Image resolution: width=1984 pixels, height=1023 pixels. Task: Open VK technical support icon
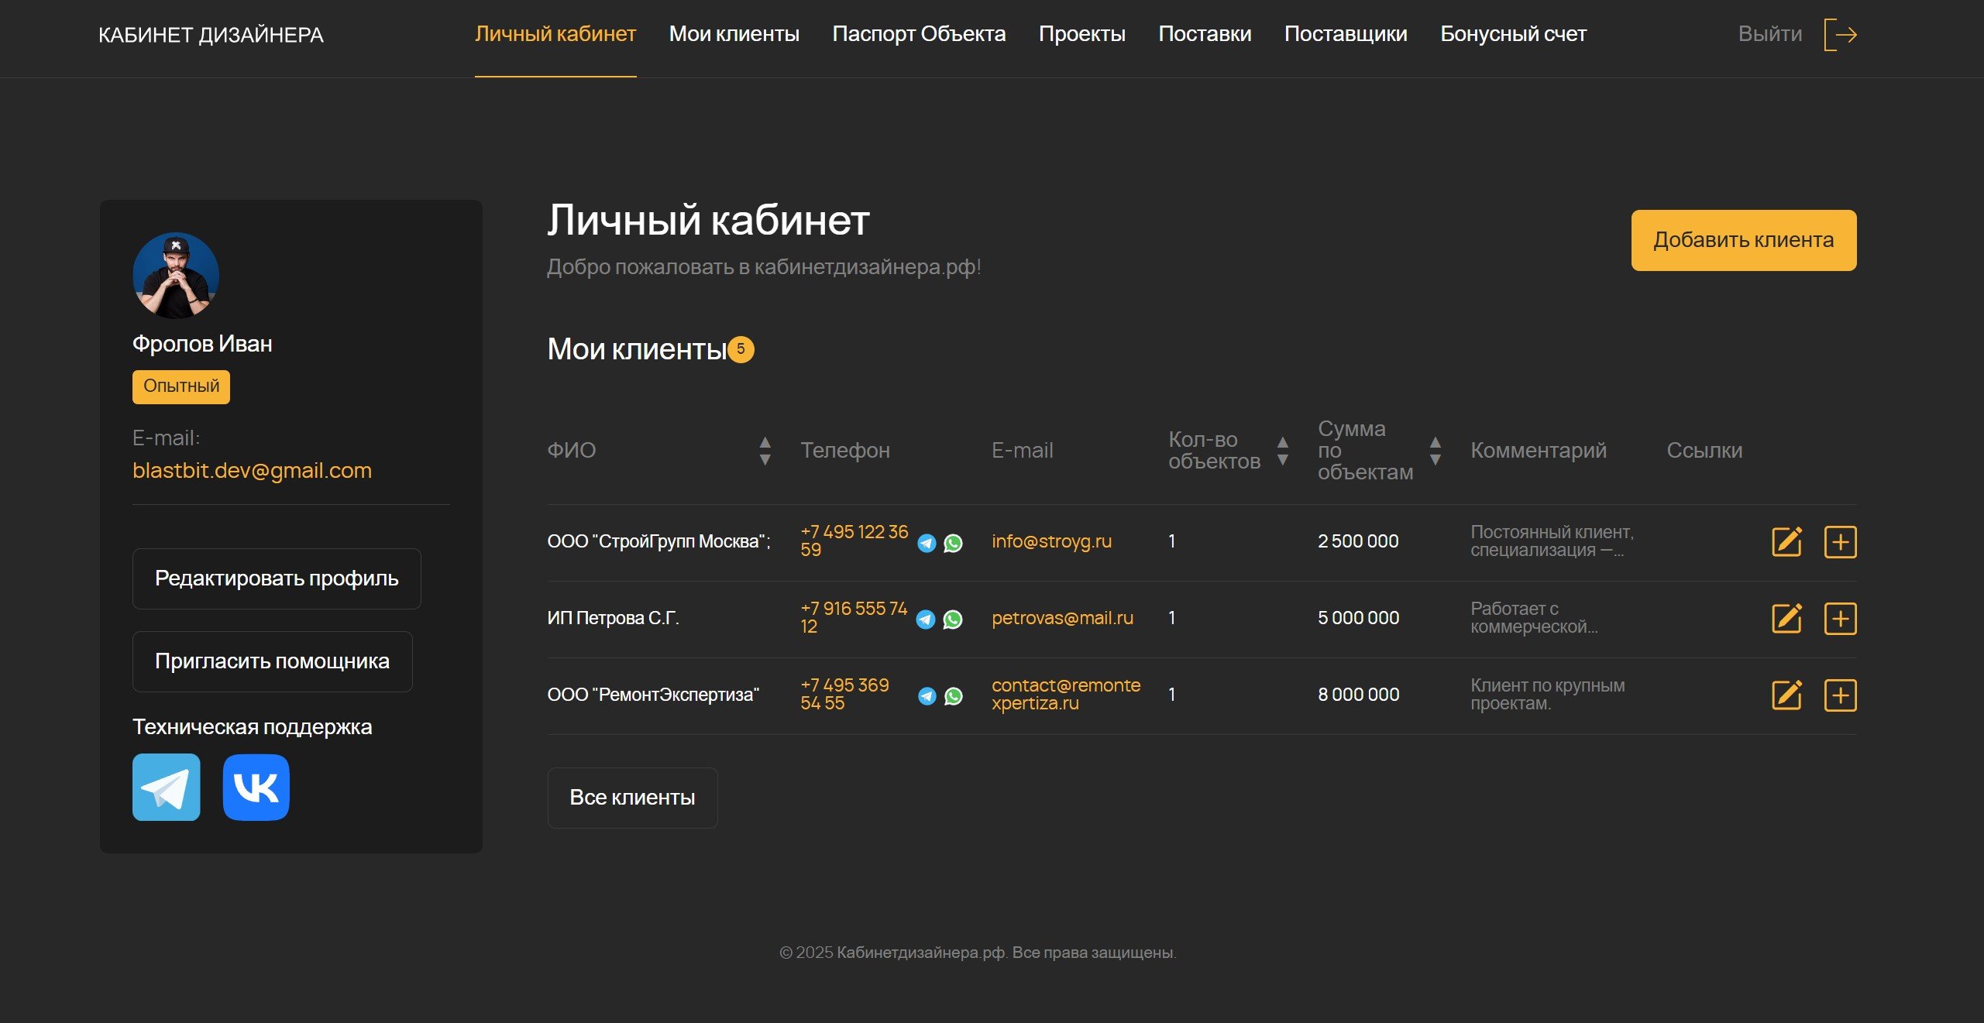point(256,787)
